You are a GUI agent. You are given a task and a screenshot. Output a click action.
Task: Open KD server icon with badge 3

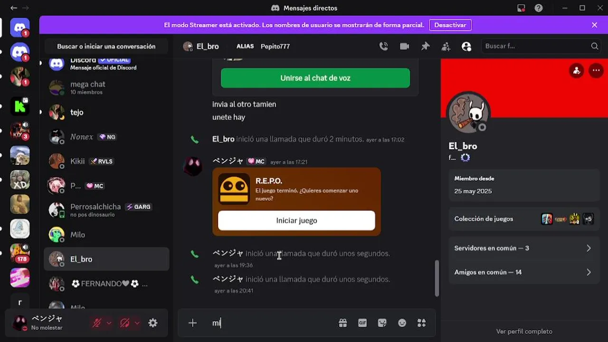20,131
